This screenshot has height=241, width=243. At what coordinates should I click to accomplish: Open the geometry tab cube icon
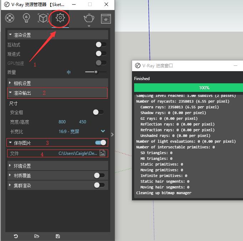43,18
